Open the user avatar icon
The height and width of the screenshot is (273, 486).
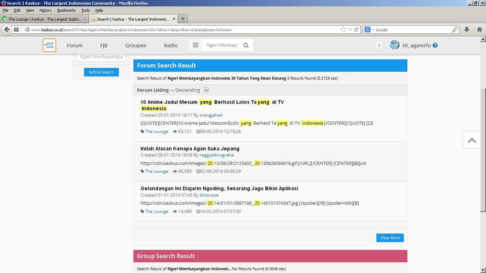point(394,45)
